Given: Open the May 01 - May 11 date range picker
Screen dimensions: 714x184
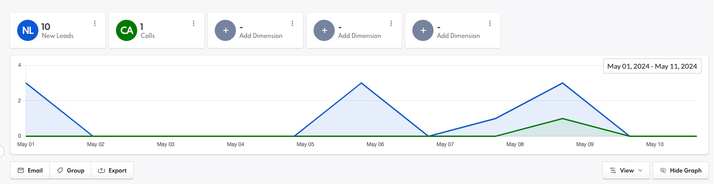Looking at the screenshot, I should (652, 66).
